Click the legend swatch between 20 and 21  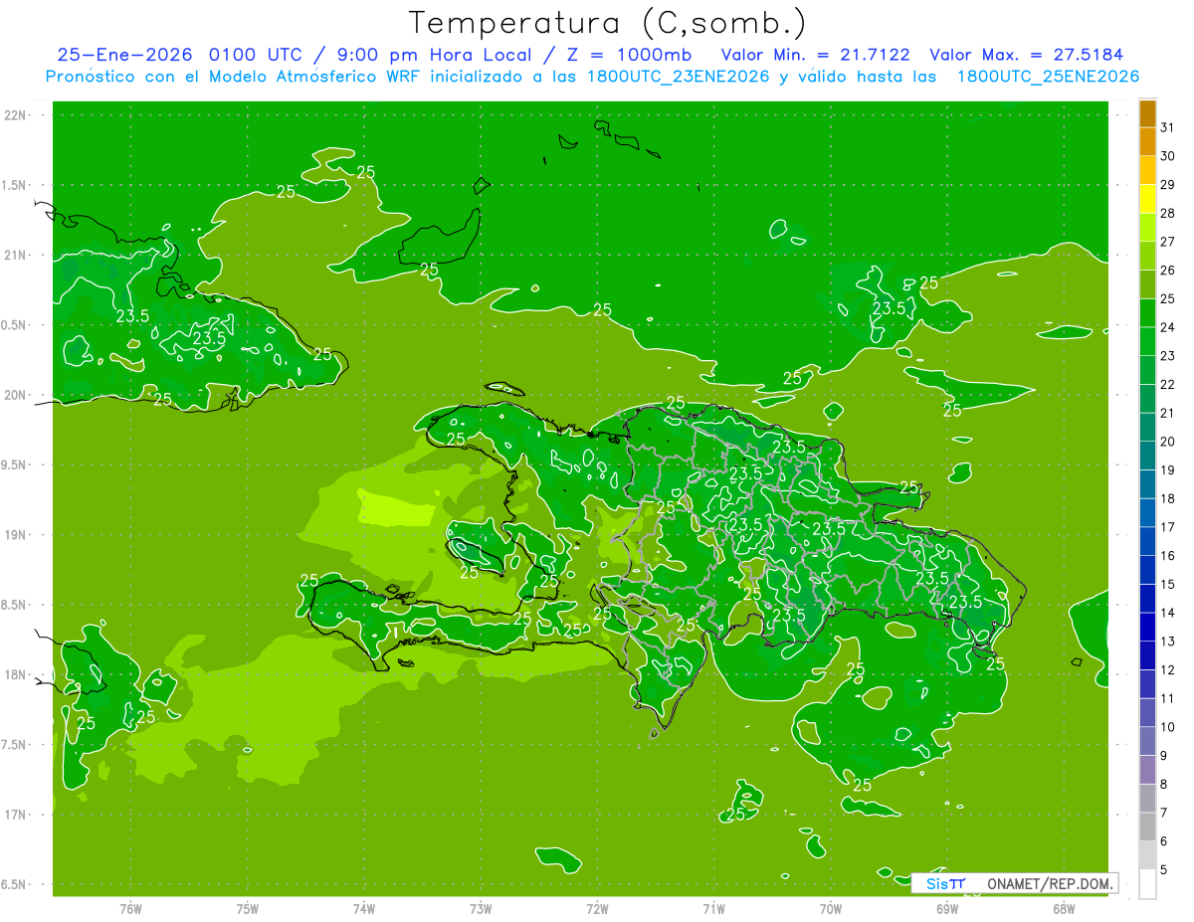tap(1147, 427)
